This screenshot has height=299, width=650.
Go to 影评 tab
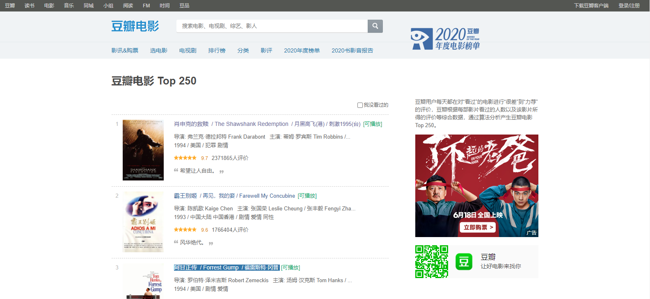[267, 50]
